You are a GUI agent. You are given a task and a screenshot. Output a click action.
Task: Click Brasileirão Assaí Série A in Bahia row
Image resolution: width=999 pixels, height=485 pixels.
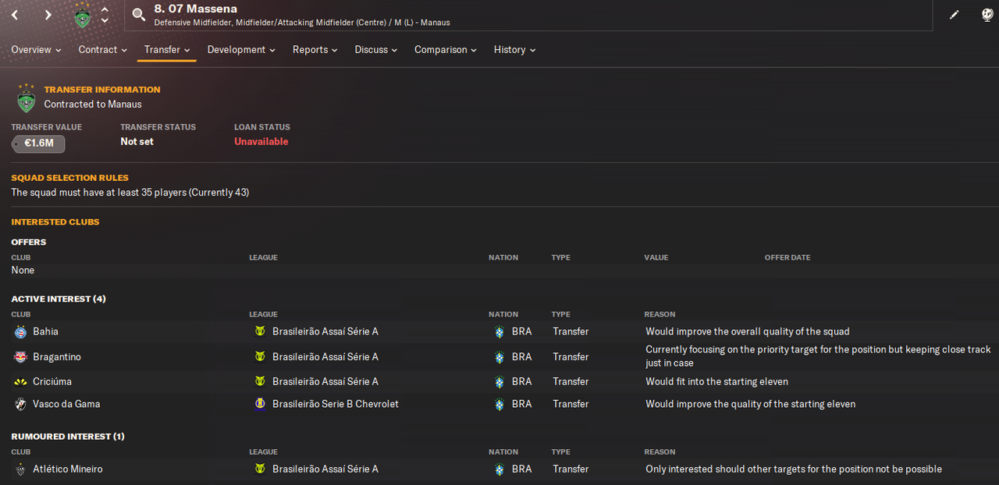coord(325,331)
